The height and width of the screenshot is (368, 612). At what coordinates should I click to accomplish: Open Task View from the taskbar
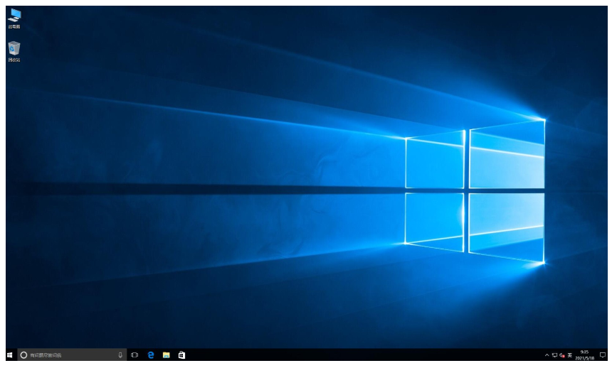[134, 355]
